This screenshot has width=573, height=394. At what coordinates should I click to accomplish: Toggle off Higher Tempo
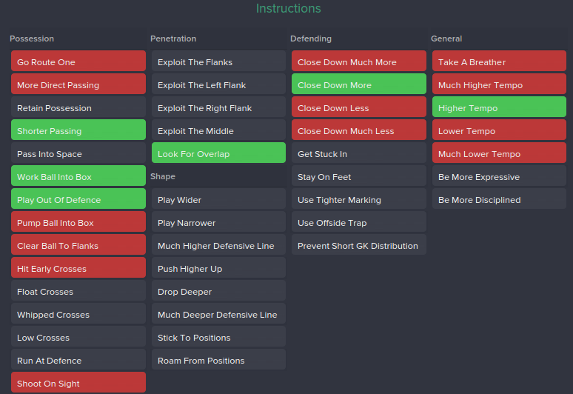499,107
